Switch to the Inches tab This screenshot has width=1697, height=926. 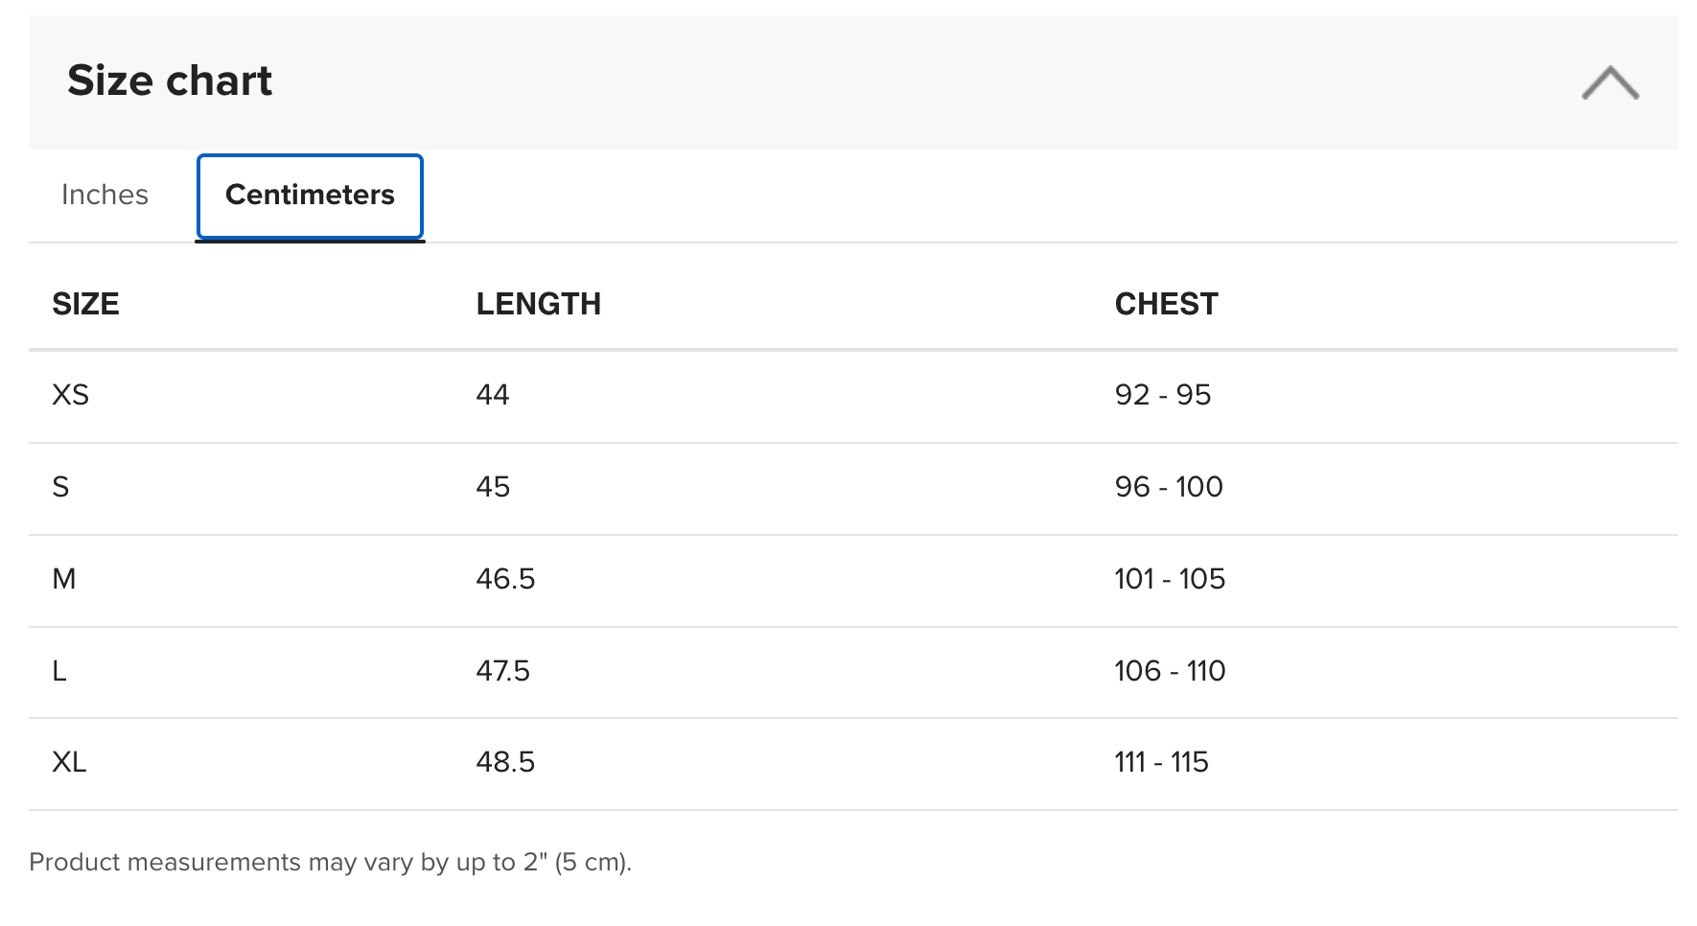click(x=105, y=195)
